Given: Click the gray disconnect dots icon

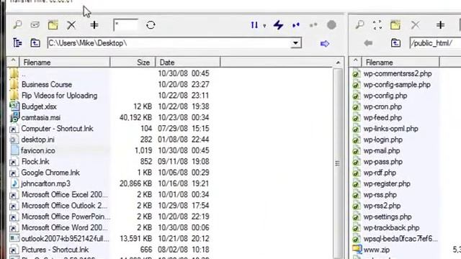Looking at the screenshot, I should (313, 25).
